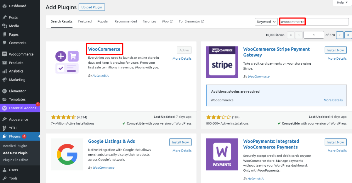Switch to the Search Results tab

[62, 21]
